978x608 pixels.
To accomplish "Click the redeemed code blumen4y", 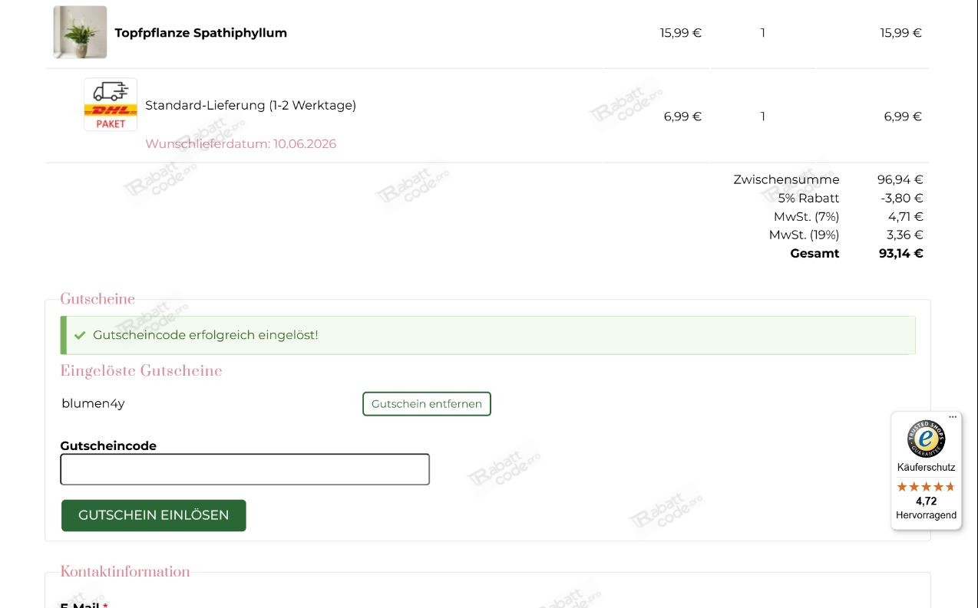I will [93, 403].
